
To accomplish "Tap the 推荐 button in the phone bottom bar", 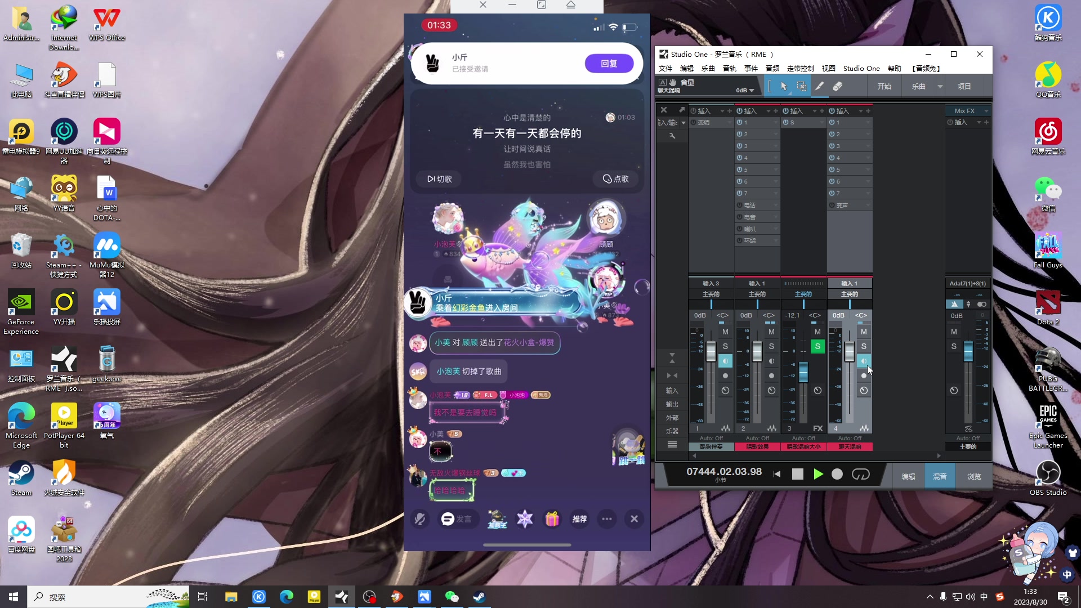I will 579,519.
